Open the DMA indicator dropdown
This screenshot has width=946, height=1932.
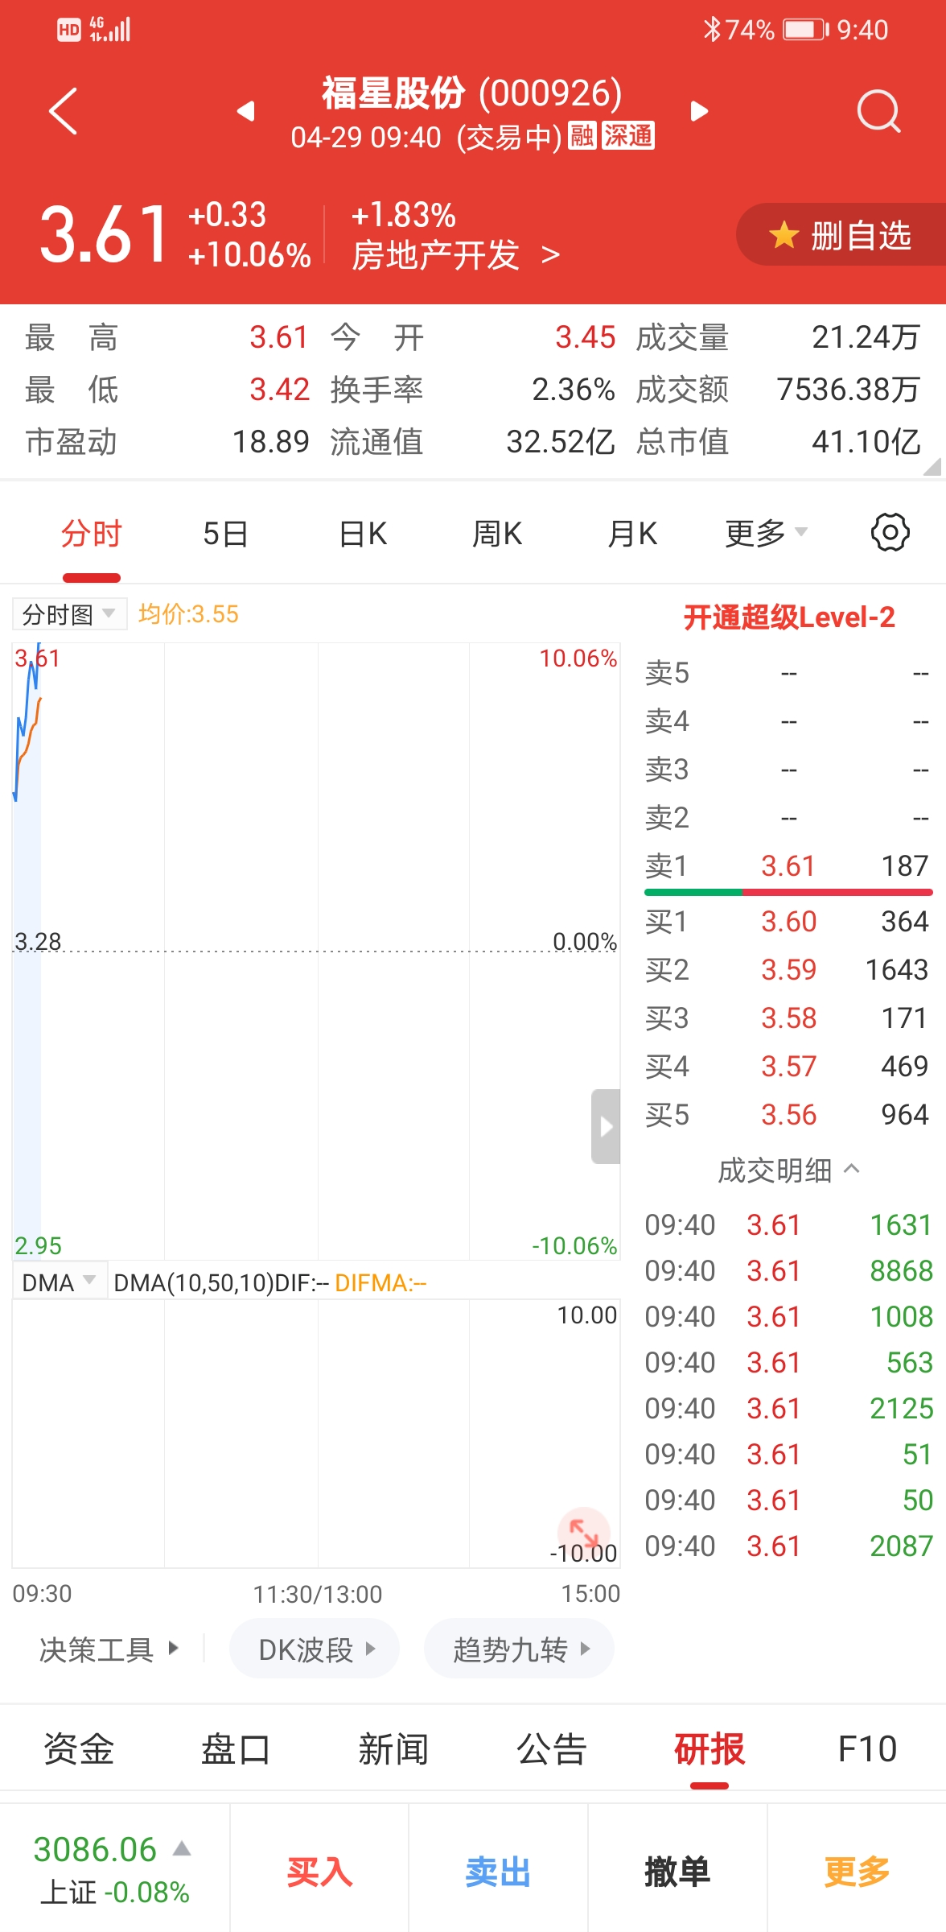click(x=59, y=1282)
